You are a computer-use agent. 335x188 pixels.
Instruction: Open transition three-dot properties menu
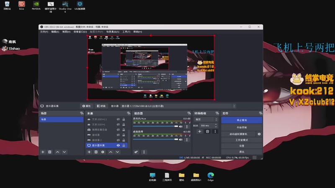pyautogui.click(x=215, y=132)
